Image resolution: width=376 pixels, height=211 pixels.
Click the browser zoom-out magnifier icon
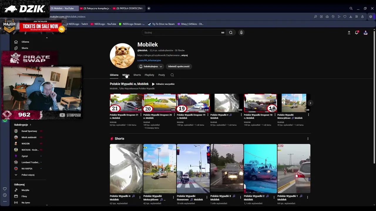(x=315, y=17)
